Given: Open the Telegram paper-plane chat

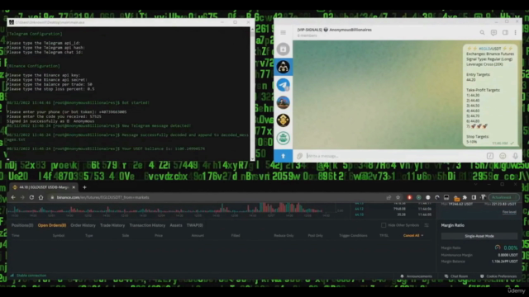Looking at the screenshot, I should coord(283,85).
